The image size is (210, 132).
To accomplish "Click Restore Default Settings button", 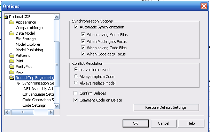I will 166,107.
